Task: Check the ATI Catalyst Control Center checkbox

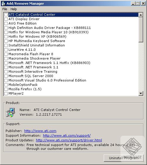Action: [6, 15]
